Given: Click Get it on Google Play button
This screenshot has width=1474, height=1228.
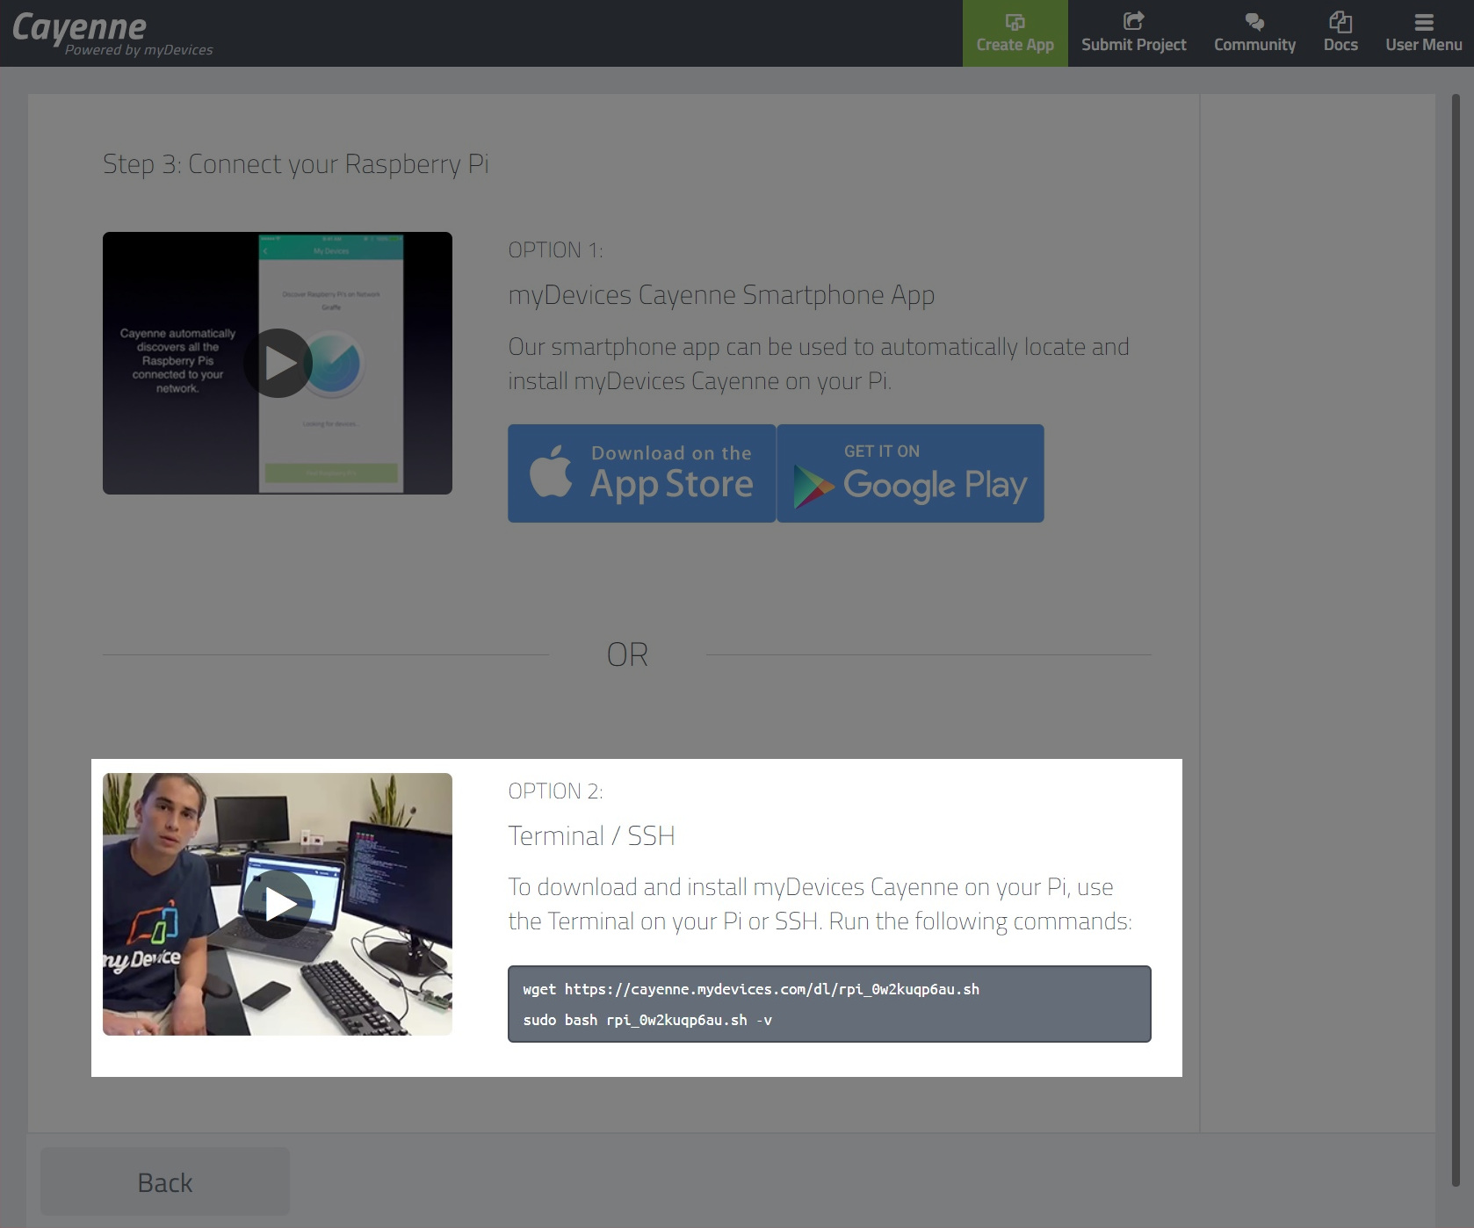Looking at the screenshot, I should tap(911, 473).
